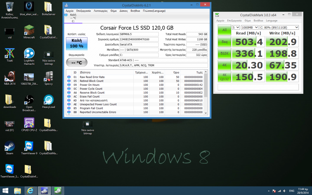This screenshot has width=312, height=195.
Task: Click the firmware field showing S8FM06.5
Action: (139, 34)
